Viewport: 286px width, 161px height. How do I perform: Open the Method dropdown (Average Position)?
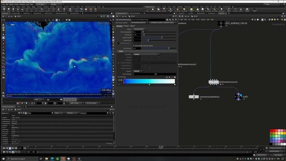pyautogui.click(x=140, y=29)
